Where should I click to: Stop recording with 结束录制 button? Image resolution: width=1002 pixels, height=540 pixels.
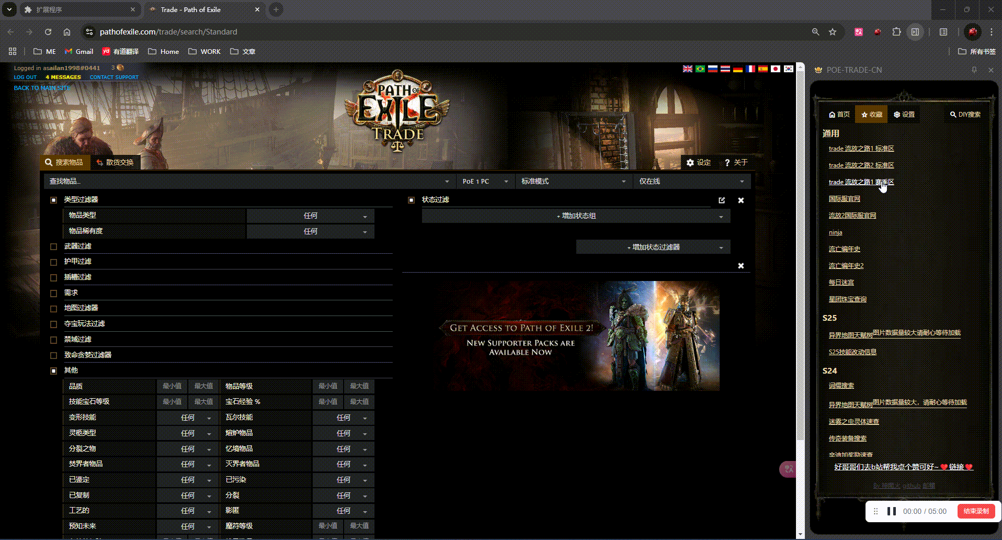tap(976, 511)
